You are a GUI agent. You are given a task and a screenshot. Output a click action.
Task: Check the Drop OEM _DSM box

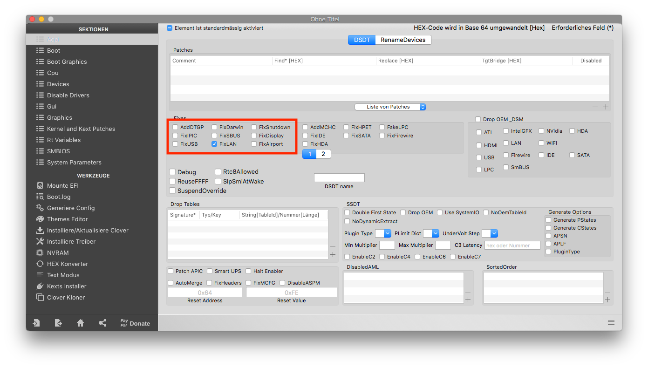pos(478,119)
